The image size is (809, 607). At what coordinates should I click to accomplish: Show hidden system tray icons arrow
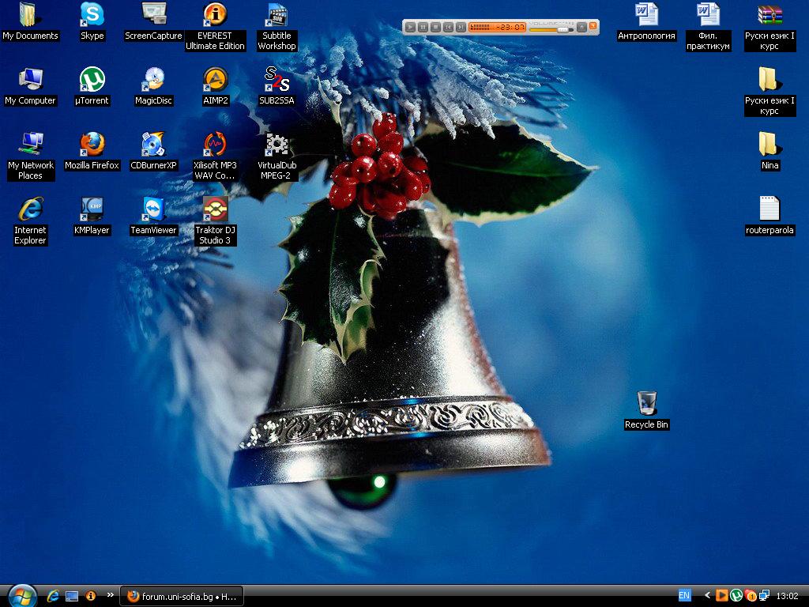707,595
